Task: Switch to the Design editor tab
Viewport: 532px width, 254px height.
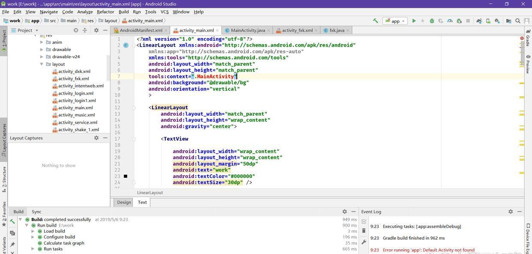Action: click(124, 202)
